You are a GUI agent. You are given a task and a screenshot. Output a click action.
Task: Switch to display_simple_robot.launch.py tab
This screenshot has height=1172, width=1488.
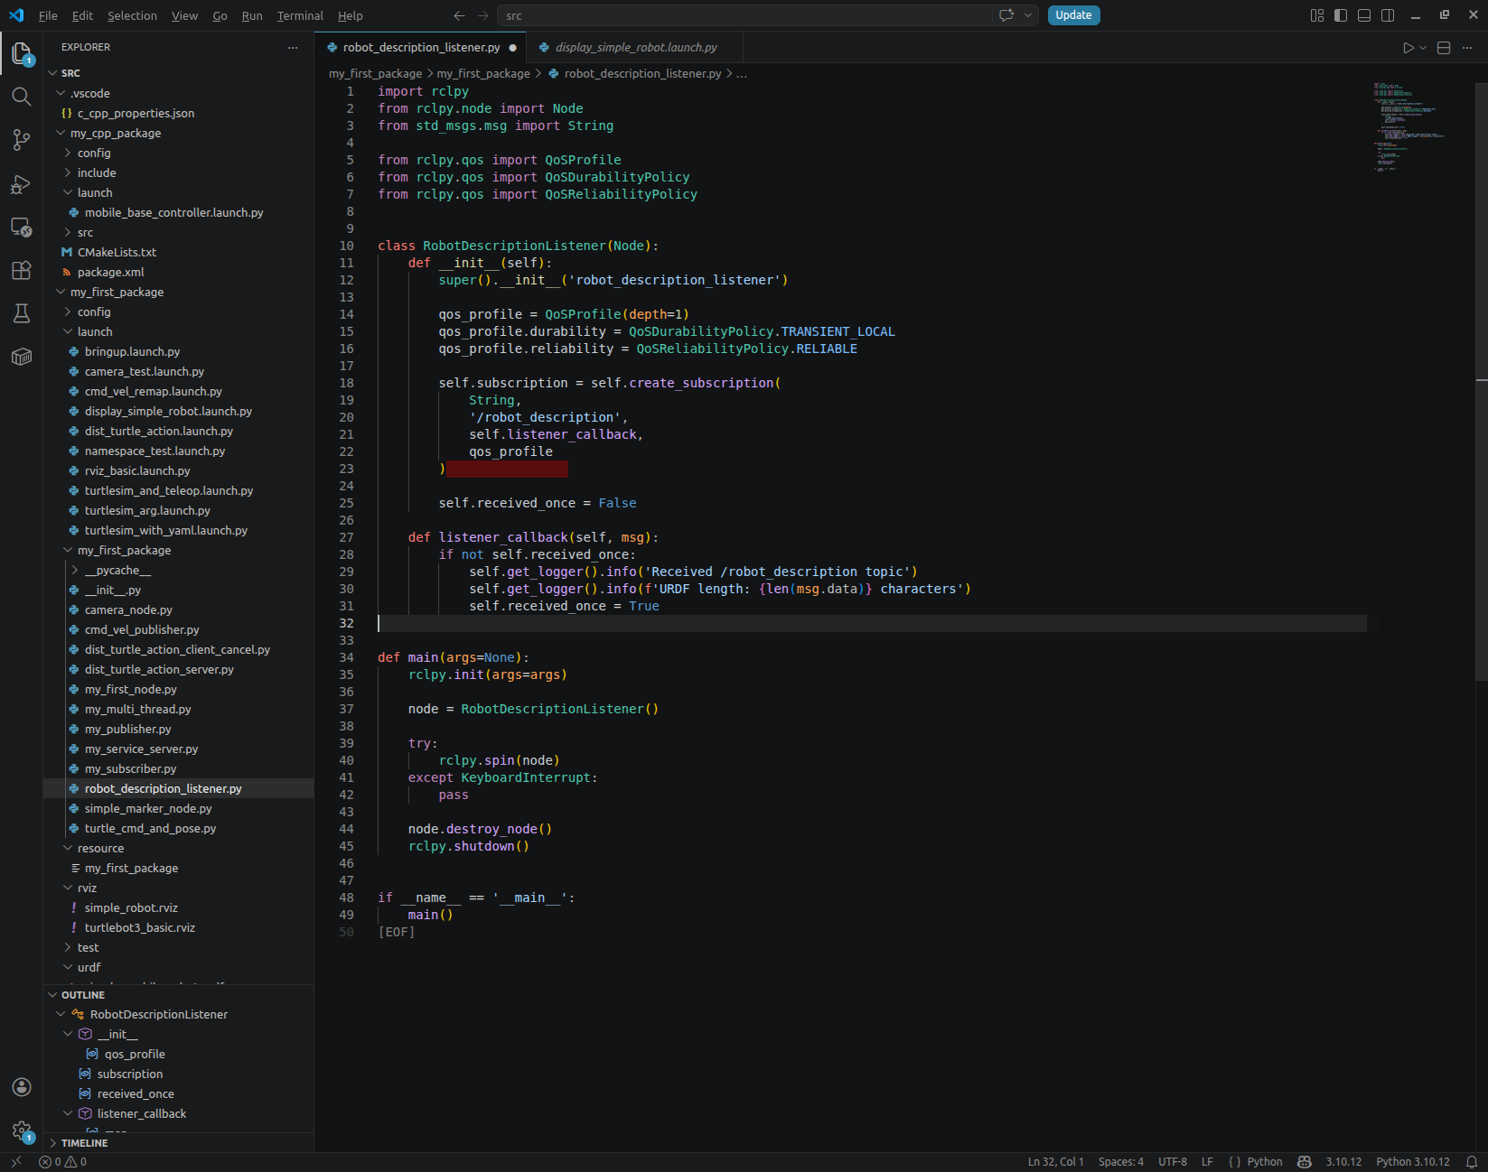coord(635,47)
